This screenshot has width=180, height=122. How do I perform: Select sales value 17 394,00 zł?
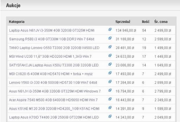click(125, 83)
